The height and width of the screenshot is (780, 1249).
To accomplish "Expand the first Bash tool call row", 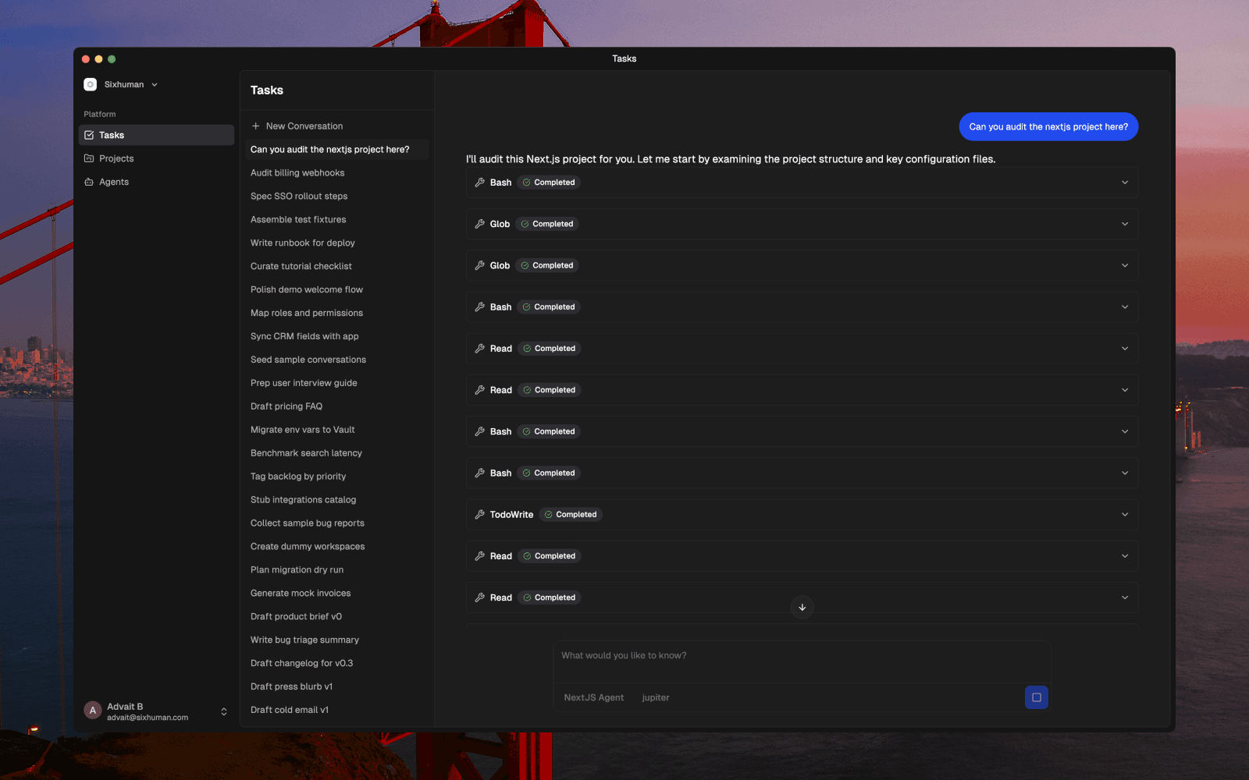I will pos(1124,183).
